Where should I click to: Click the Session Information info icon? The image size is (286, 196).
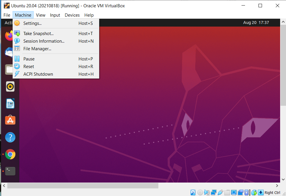[17, 41]
